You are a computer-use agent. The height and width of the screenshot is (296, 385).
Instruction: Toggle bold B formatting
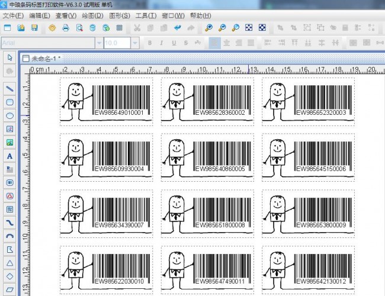tap(150, 43)
